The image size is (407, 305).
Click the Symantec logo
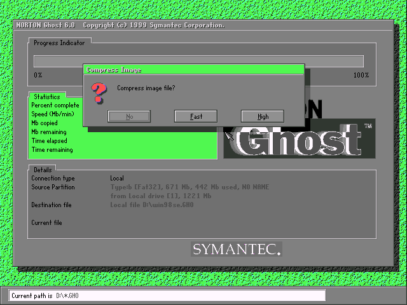point(237,249)
